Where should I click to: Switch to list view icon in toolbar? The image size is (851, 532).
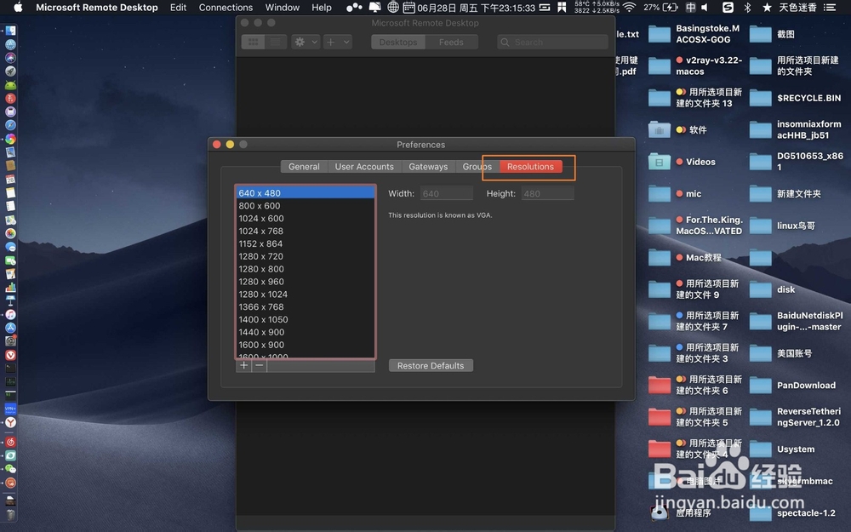tap(276, 41)
